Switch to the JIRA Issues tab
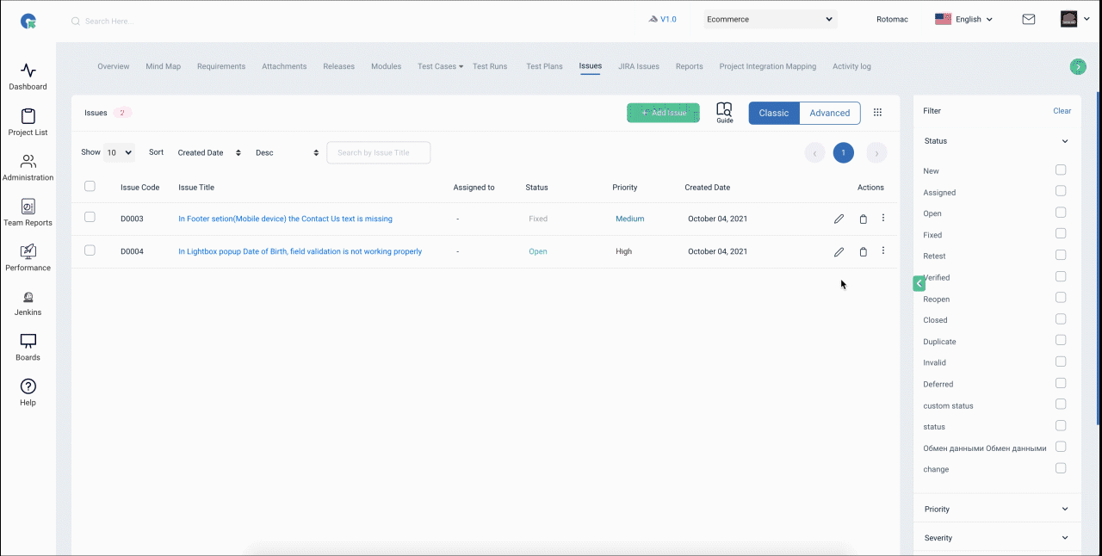The height and width of the screenshot is (556, 1102). pyautogui.click(x=639, y=66)
